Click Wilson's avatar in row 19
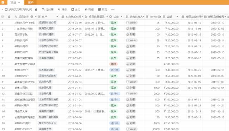This screenshot has height=131, width=229. click(128, 129)
